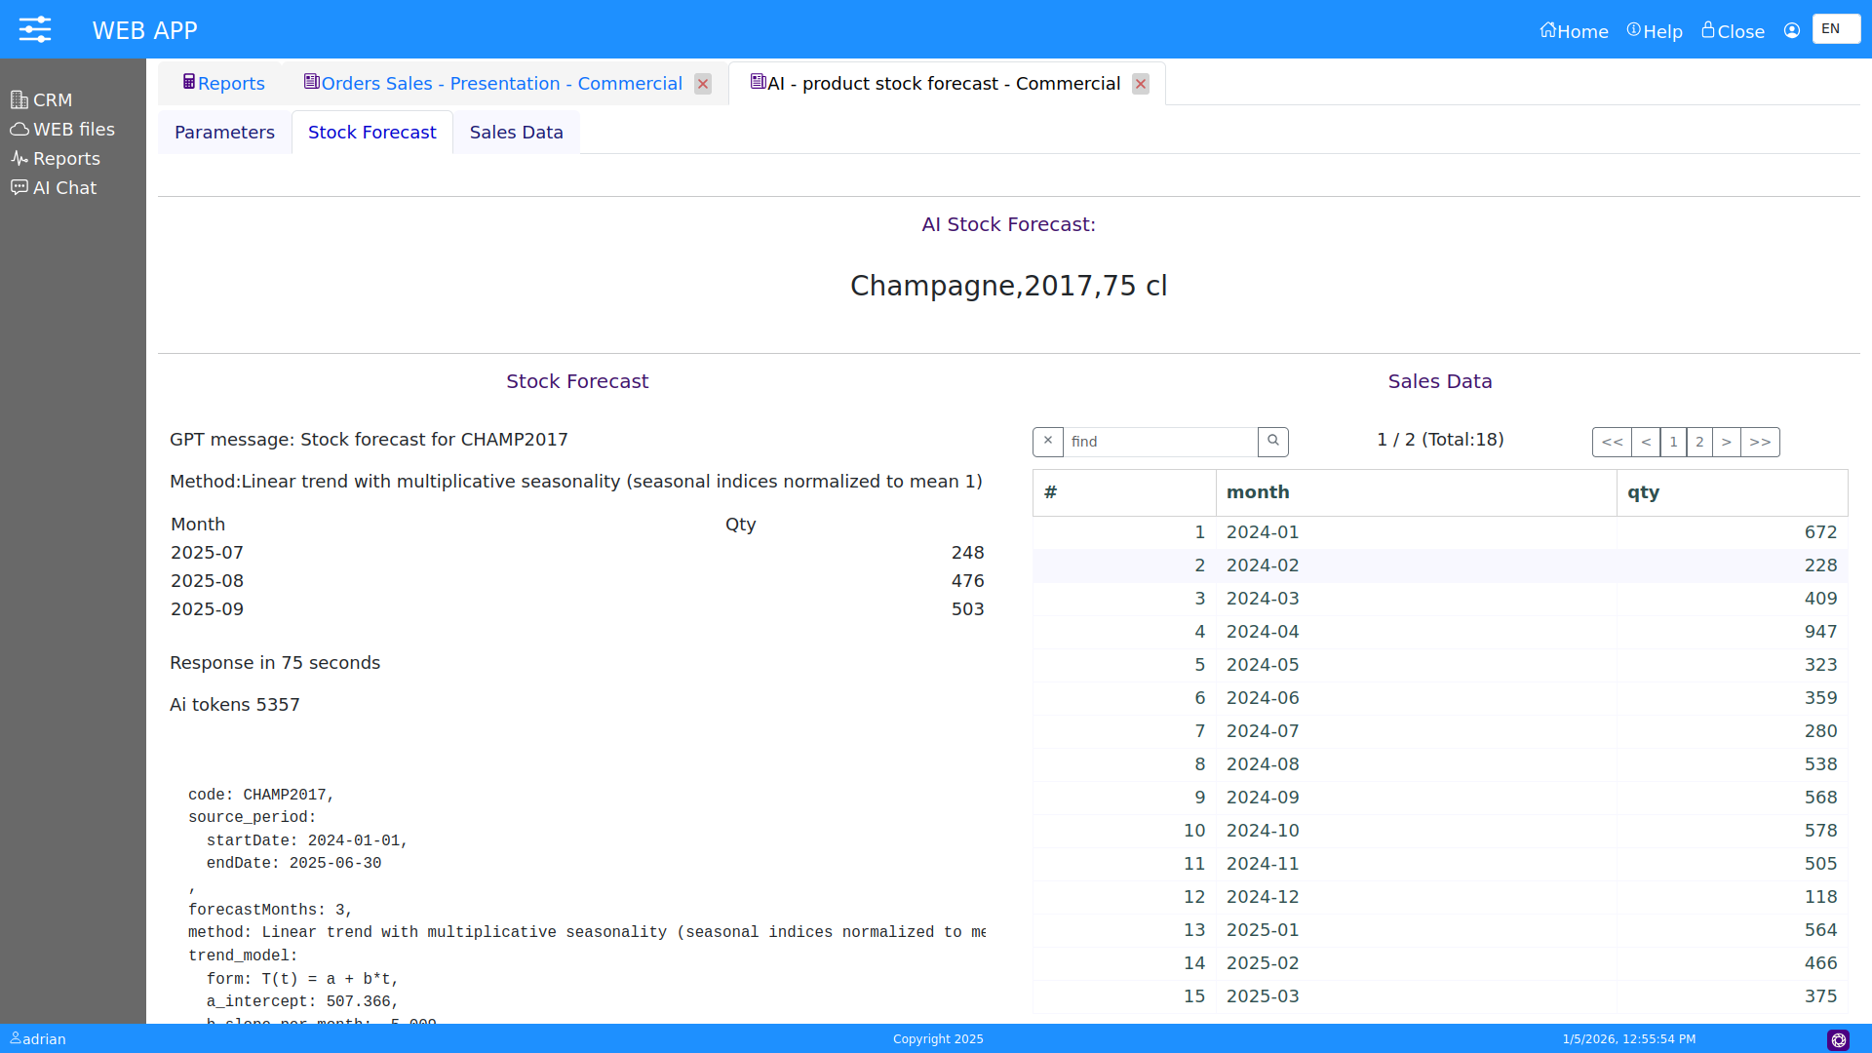Click the find input field
Image resolution: width=1872 pixels, height=1053 pixels.
(1160, 442)
